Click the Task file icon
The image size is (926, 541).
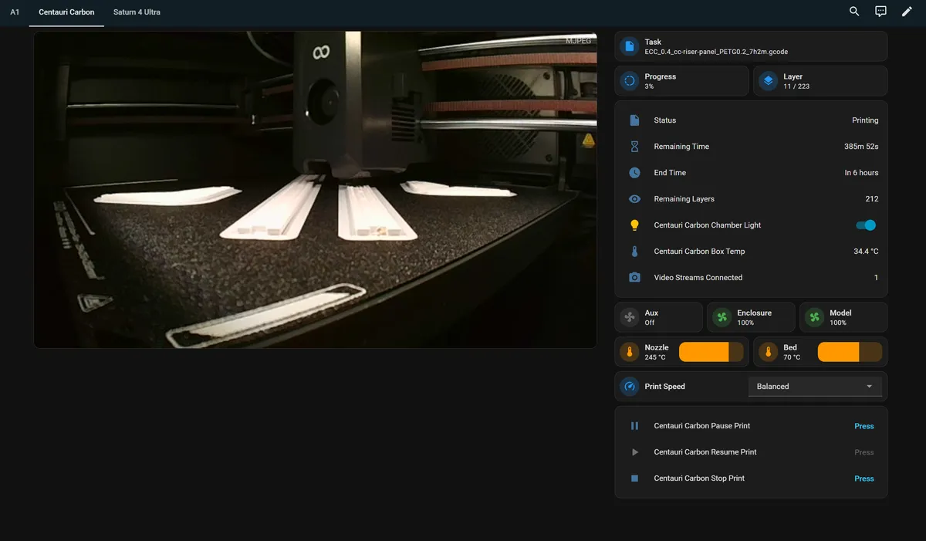click(630, 46)
